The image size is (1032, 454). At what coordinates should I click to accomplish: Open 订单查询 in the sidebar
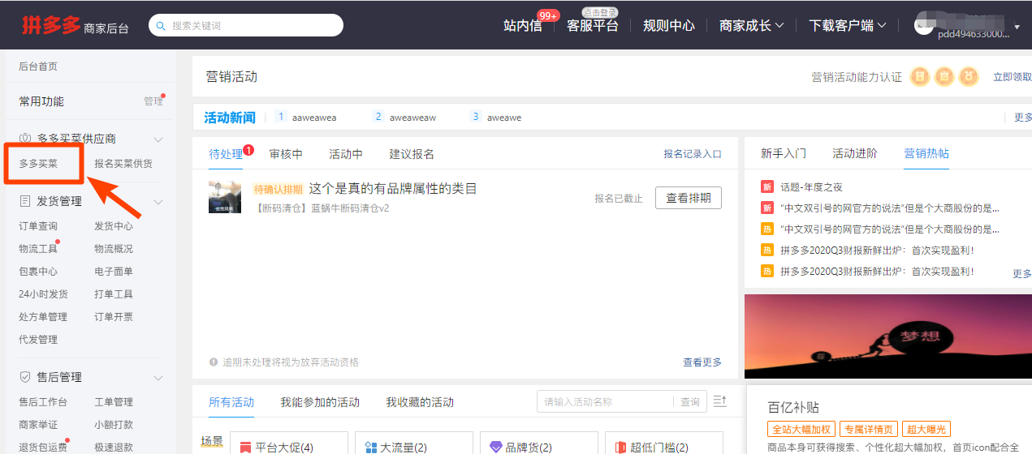point(38,226)
